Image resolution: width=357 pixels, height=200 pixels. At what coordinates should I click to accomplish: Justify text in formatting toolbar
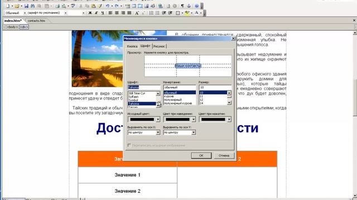pos(129,13)
